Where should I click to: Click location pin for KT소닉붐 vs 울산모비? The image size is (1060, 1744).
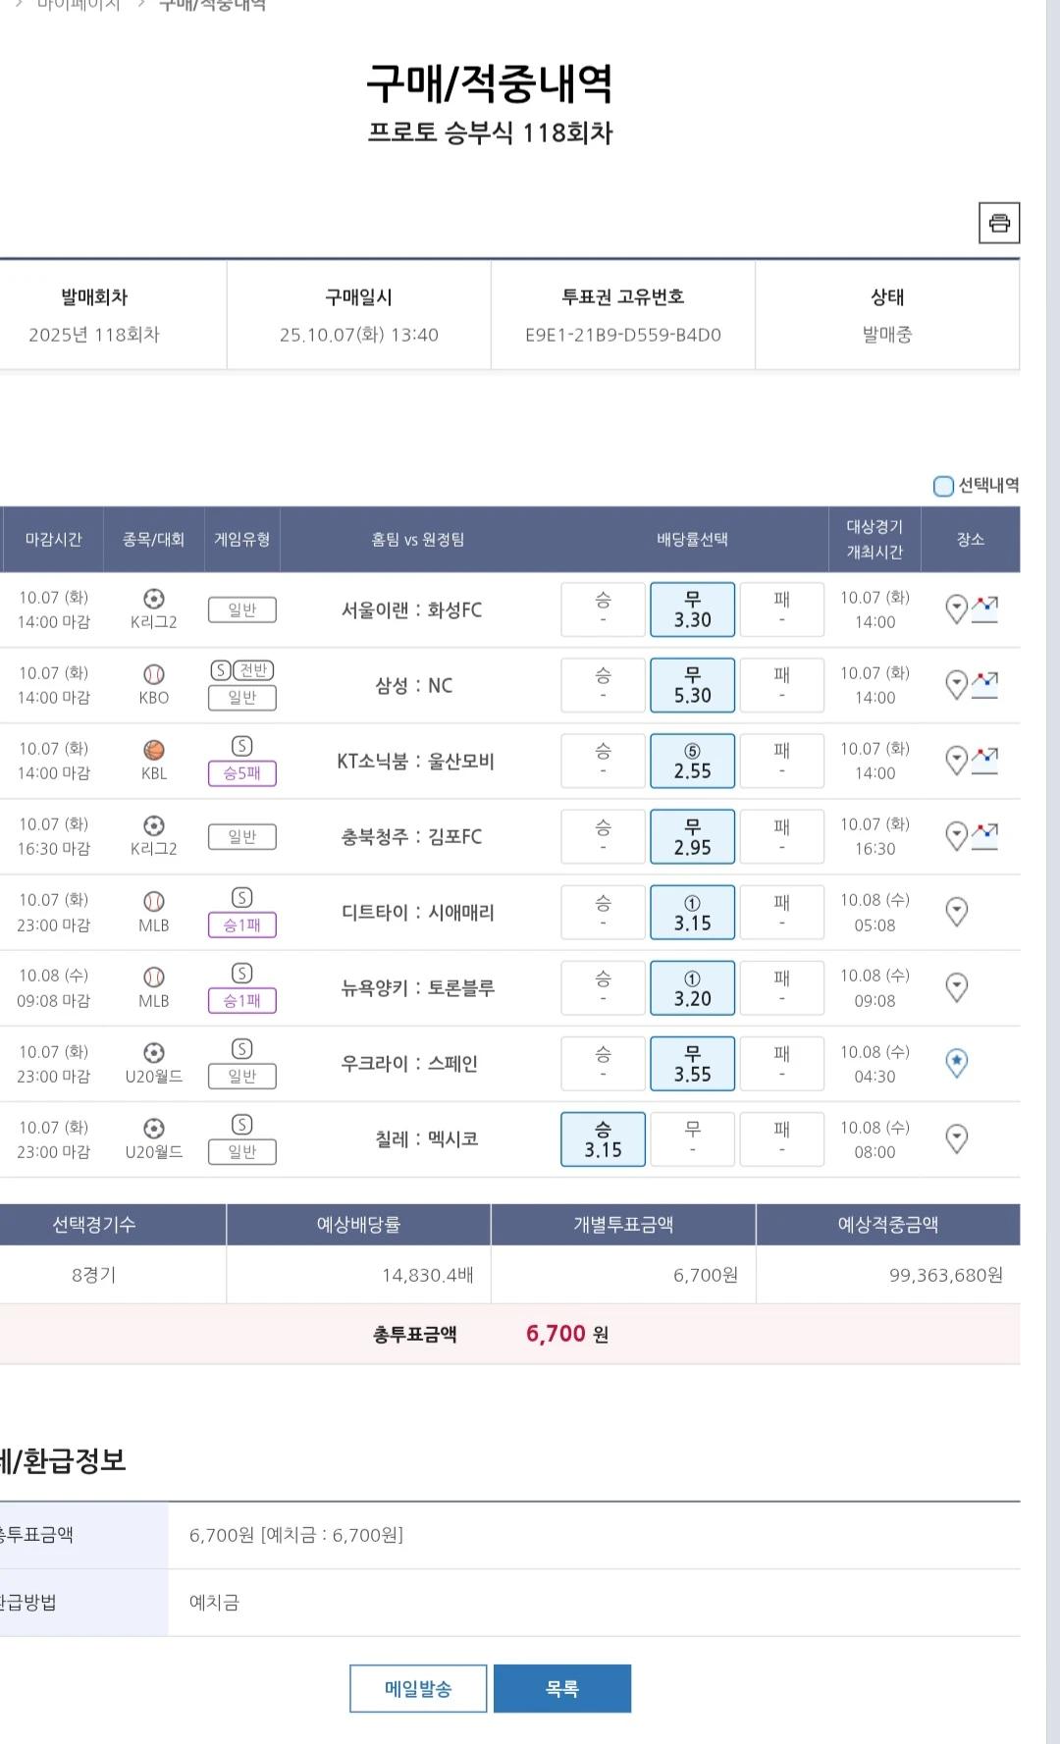956,761
